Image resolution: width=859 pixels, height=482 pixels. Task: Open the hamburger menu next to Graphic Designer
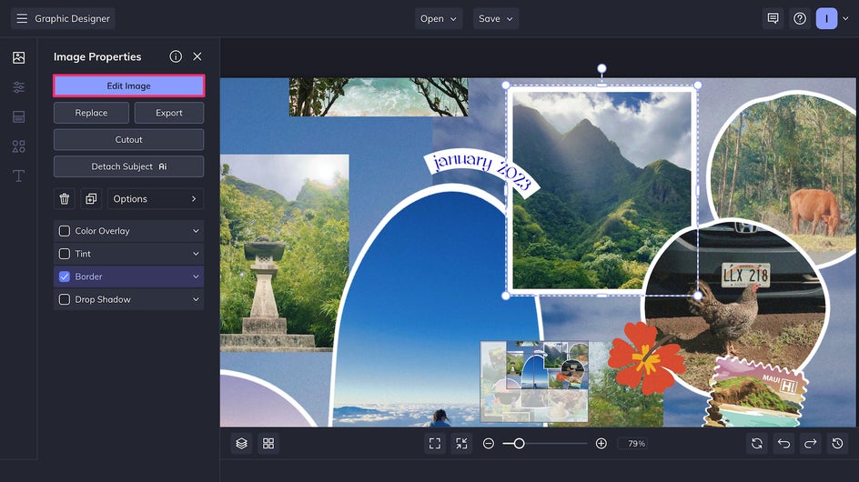[x=21, y=18]
